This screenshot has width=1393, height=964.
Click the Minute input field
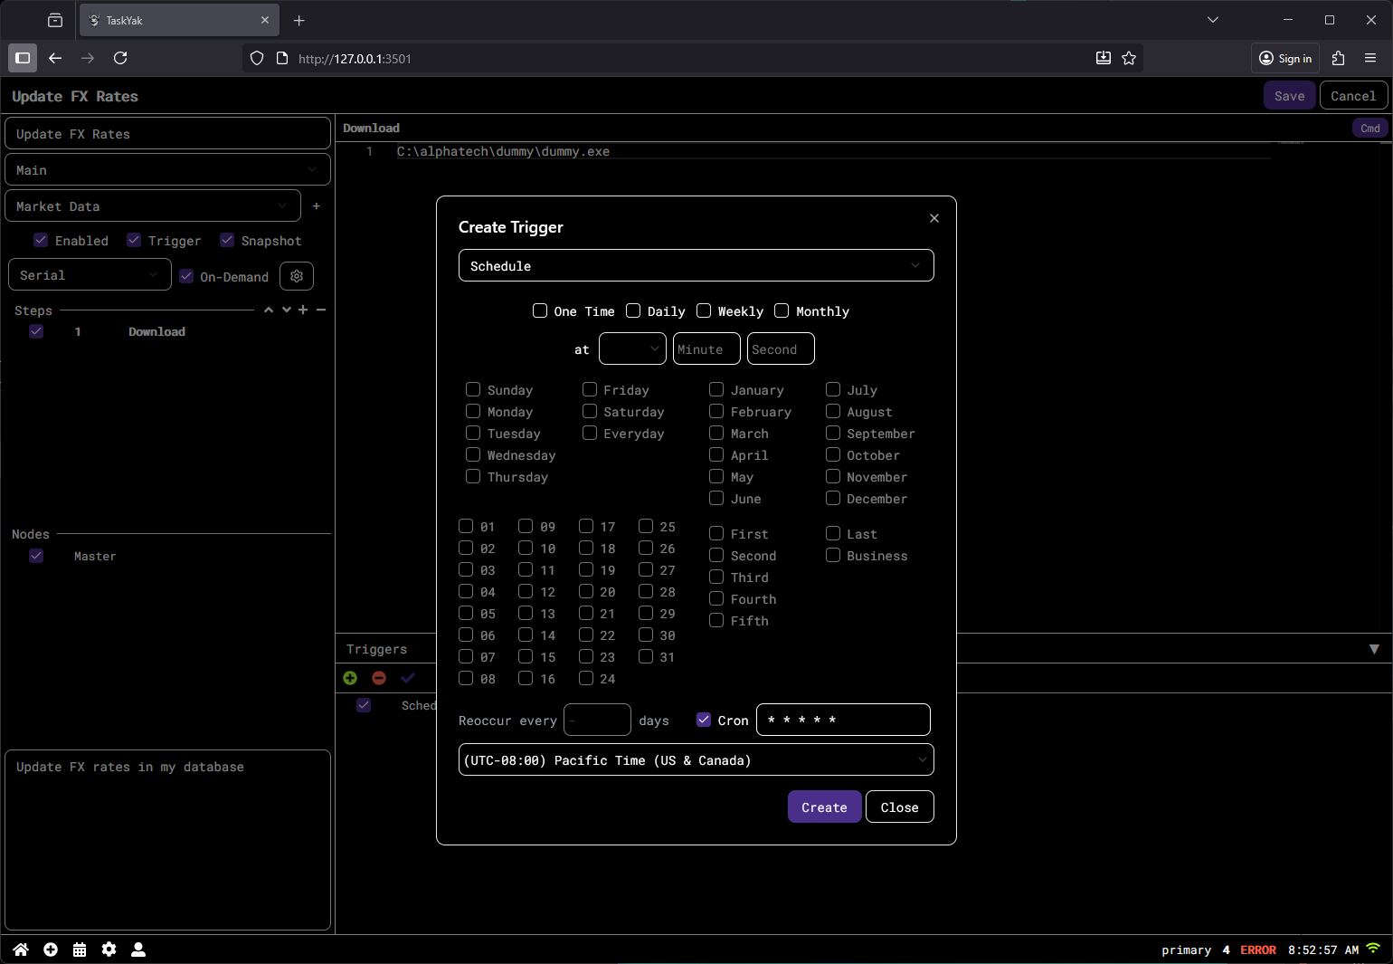click(706, 349)
